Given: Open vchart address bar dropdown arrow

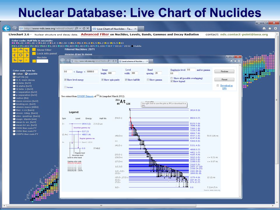Looking at the screenshot, I should click(x=80, y=28).
